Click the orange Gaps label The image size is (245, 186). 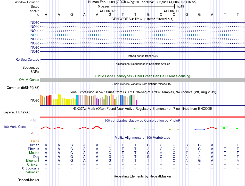click(35, 141)
